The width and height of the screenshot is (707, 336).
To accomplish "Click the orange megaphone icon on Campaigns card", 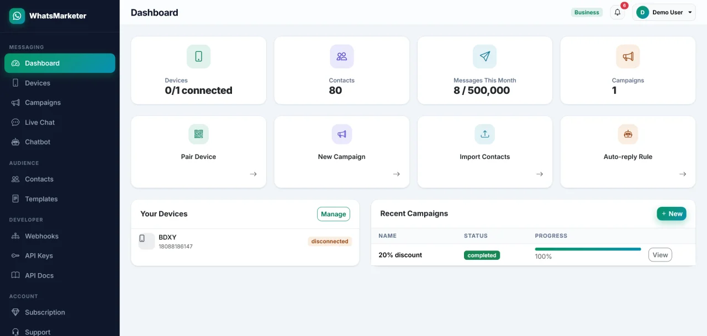I will tap(628, 56).
